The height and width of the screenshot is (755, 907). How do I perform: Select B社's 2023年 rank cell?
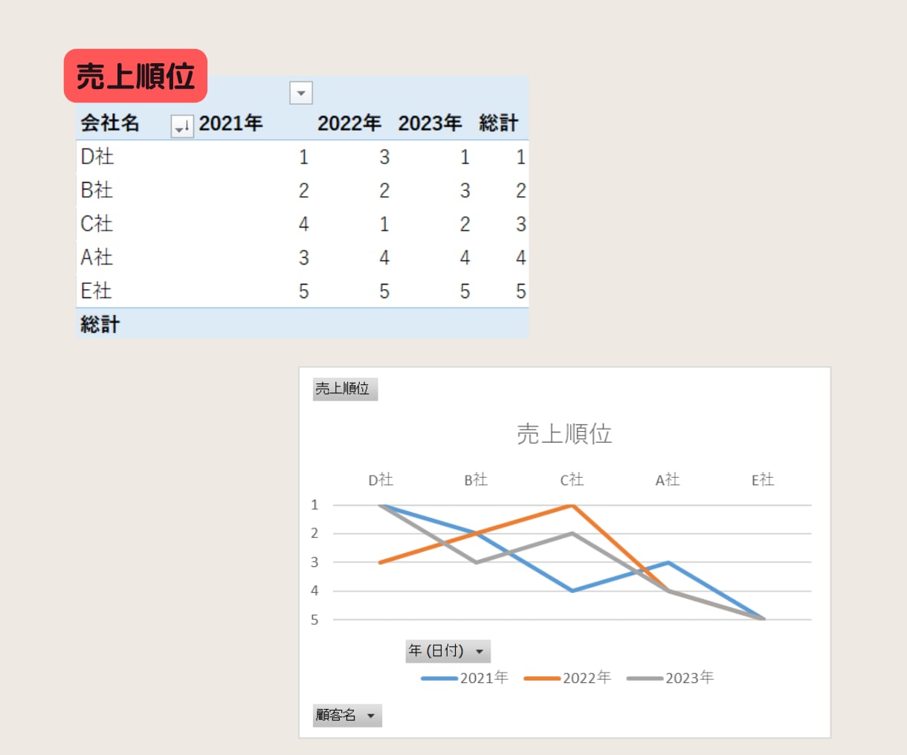point(465,190)
